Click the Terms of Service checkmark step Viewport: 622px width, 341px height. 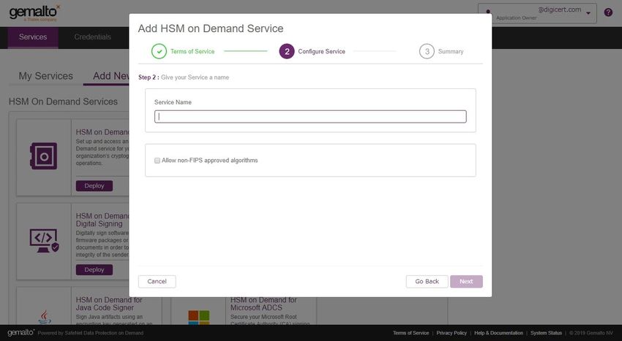click(x=159, y=52)
